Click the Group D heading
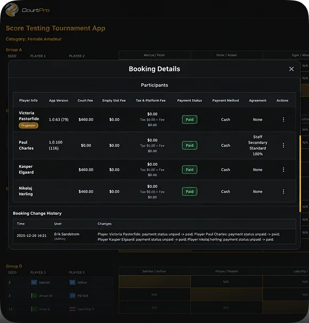The height and width of the screenshot is (323, 309). [14, 266]
